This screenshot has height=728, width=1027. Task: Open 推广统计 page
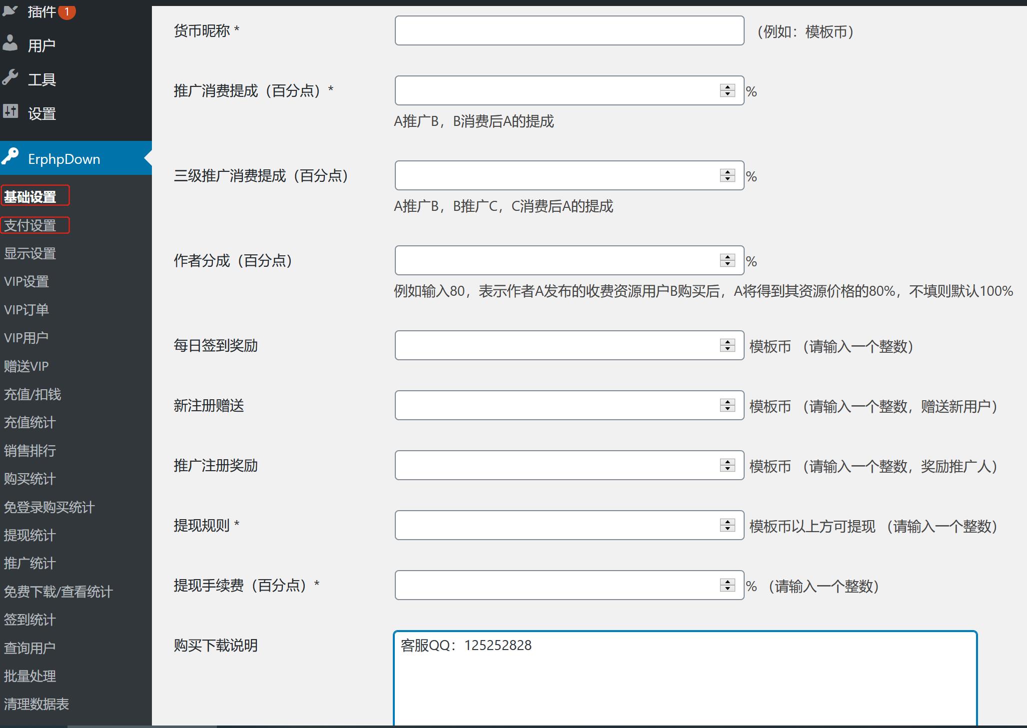click(x=30, y=563)
